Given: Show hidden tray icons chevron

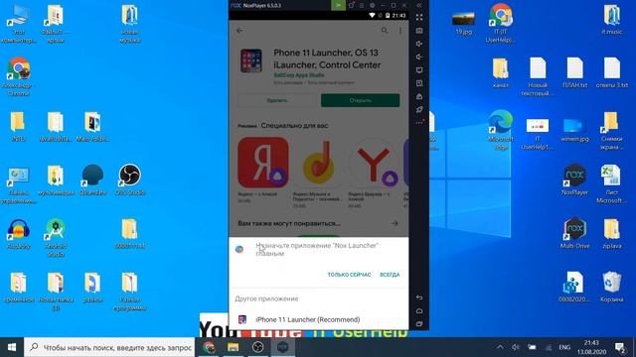Looking at the screenshot, I should [500, 347].
